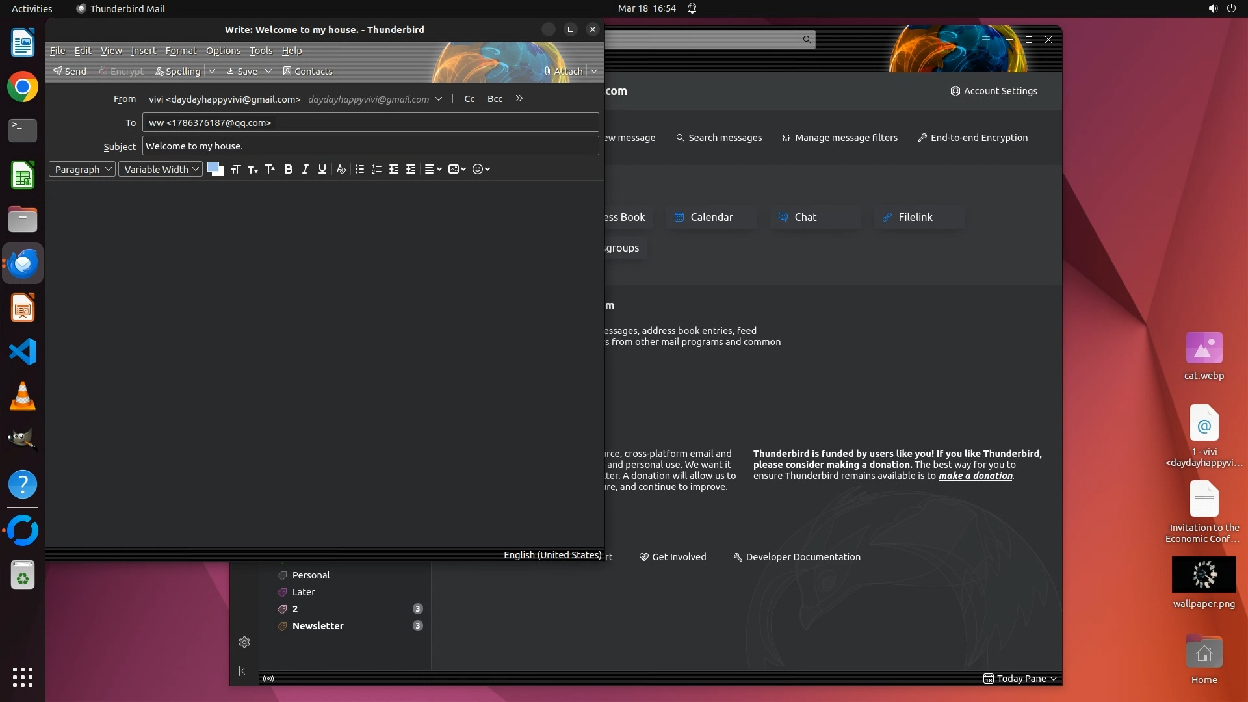1248x702 pixels.
Task: Click the bulleted list icon
Action: [x=359, y=169]
